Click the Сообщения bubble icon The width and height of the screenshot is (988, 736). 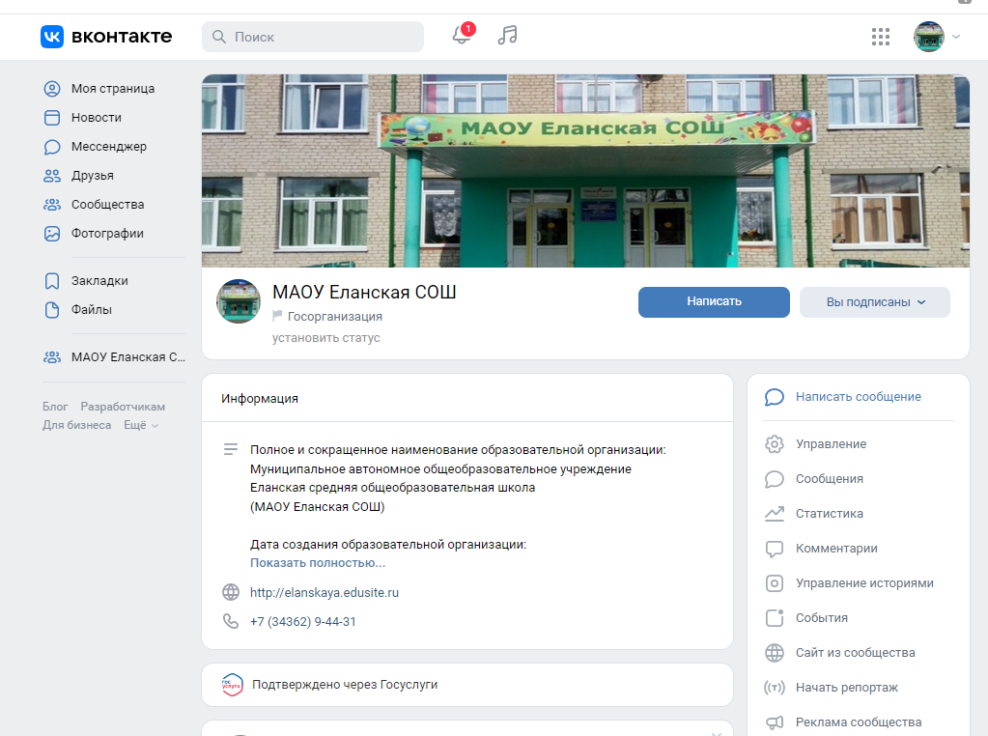pyautogui.click(x=775, y=479)
